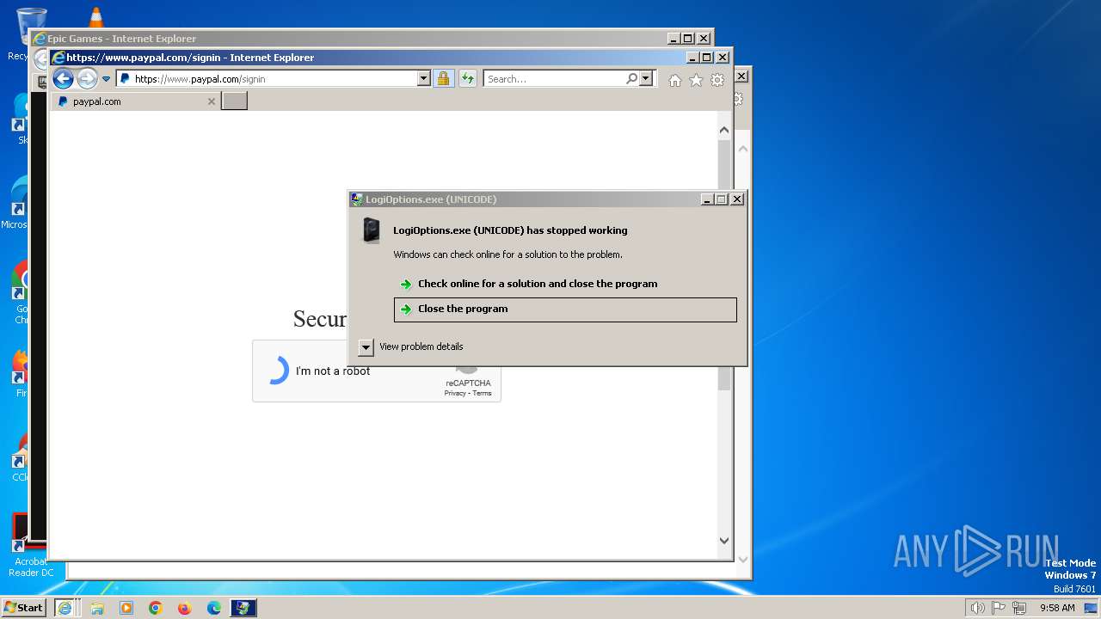Close the background IE window behind PayPal
This screenshot has height=619, width=1101.
741,77
